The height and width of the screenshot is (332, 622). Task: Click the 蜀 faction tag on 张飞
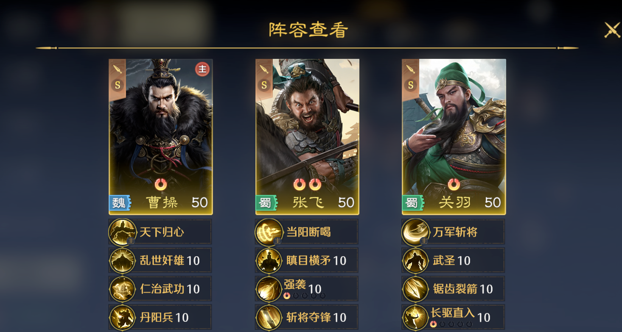pos(266,203)
